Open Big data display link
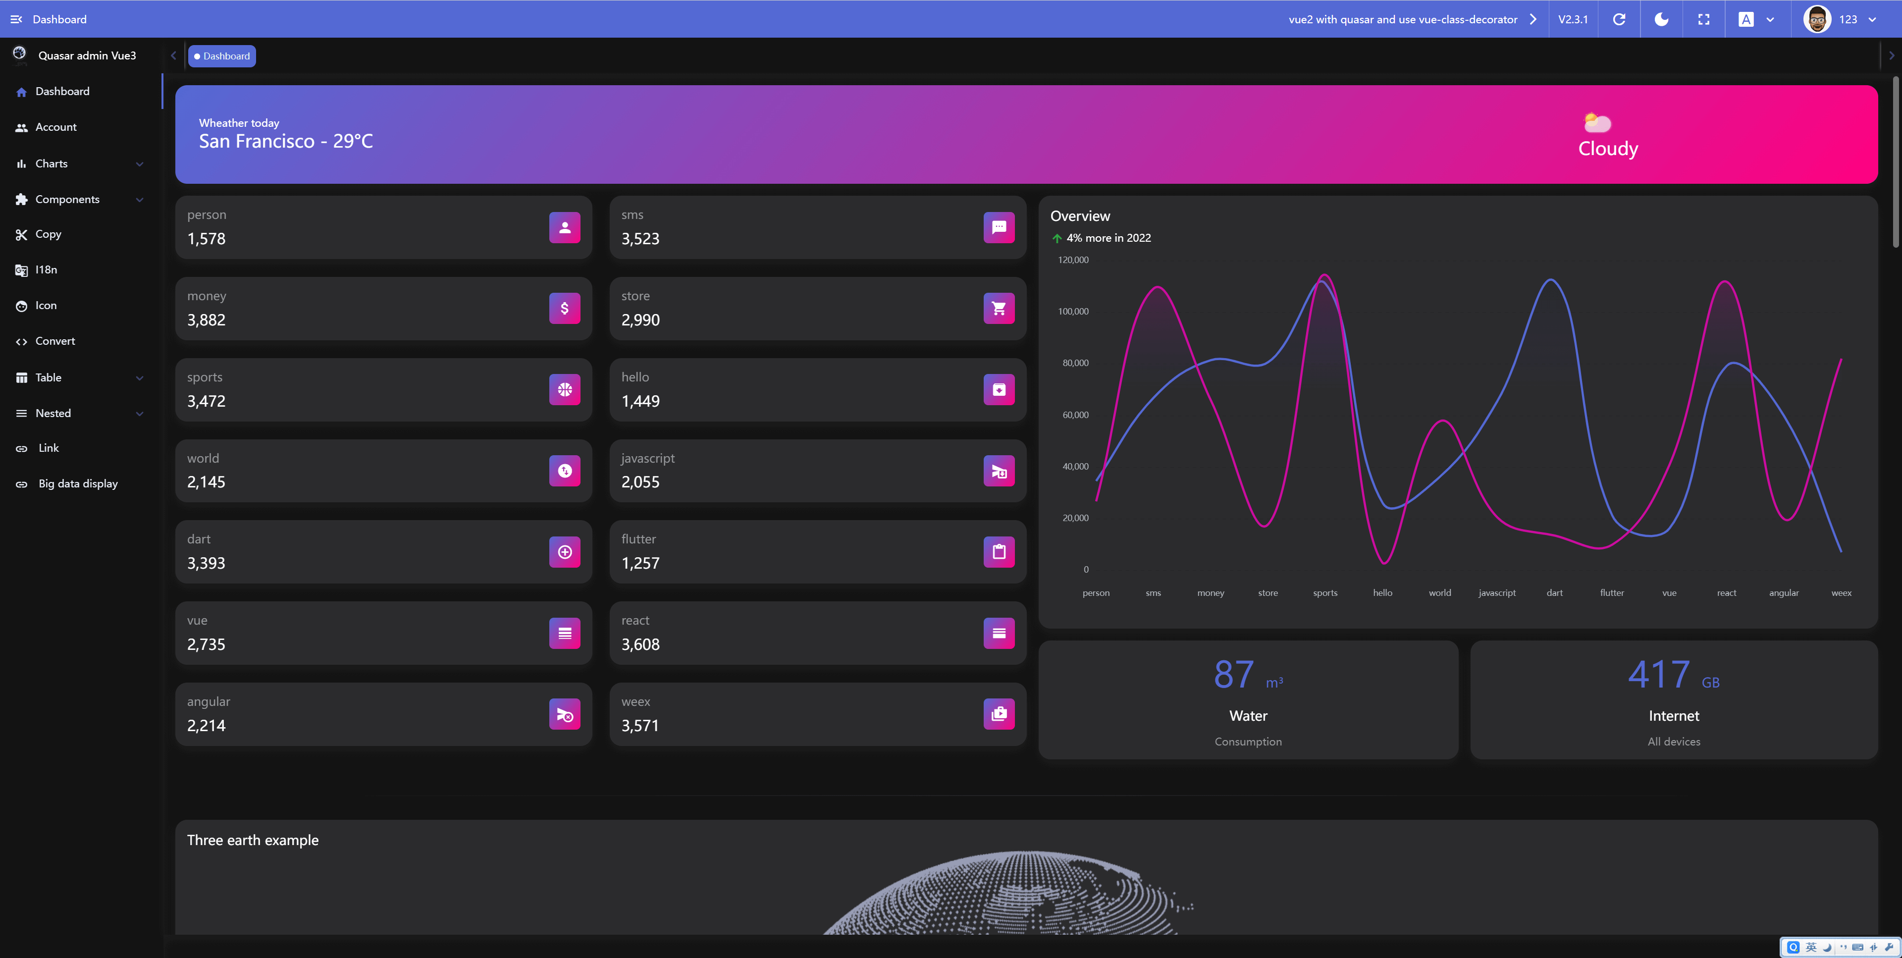 [x=78, y=484]
